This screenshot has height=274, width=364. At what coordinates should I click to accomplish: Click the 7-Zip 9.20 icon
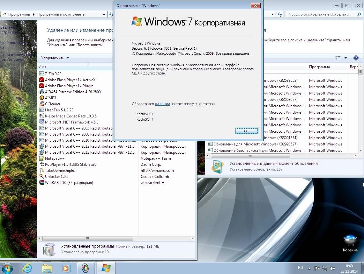click(x=42, y=74)
